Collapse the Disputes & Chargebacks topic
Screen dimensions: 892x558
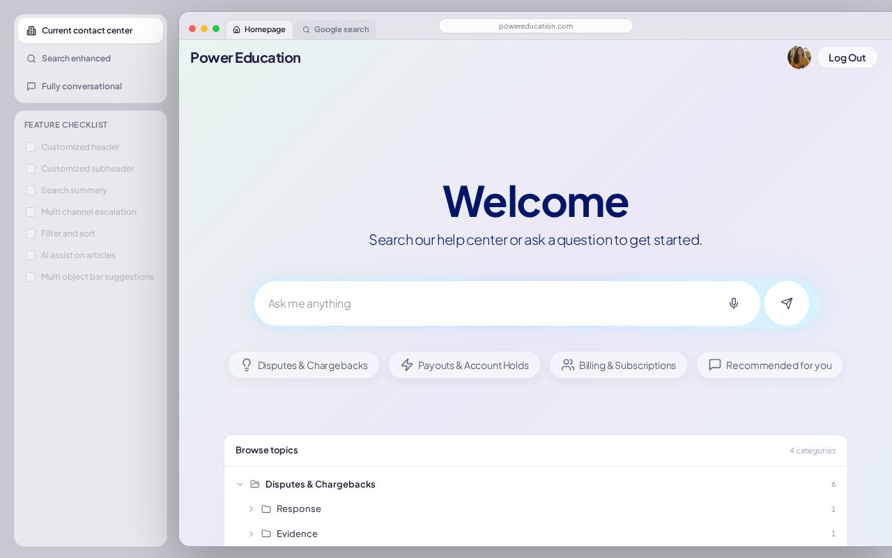tap(240, 484)
